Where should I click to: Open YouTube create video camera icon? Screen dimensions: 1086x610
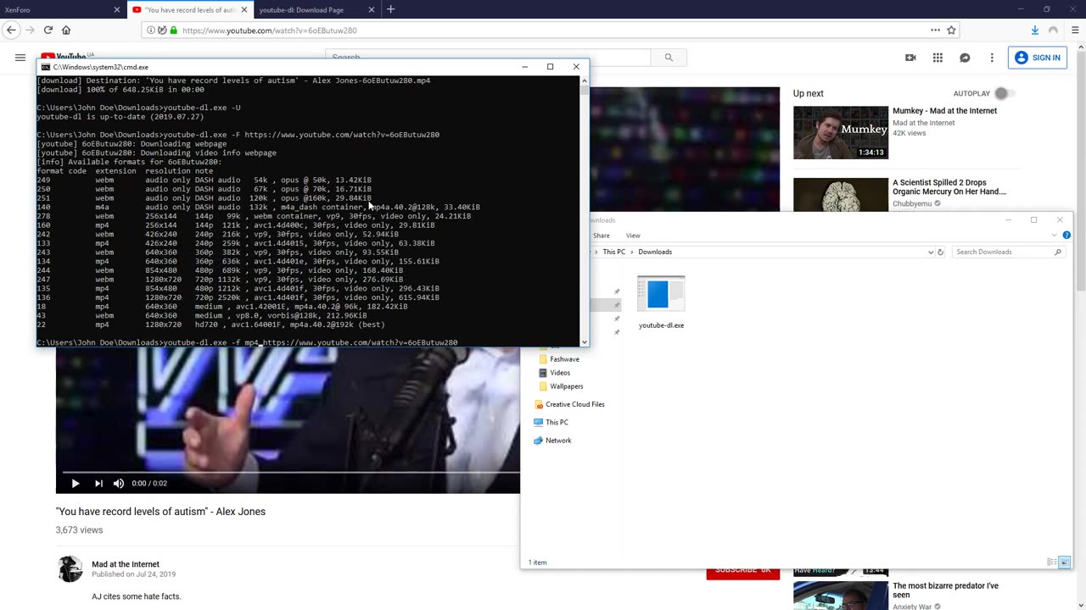910,58
